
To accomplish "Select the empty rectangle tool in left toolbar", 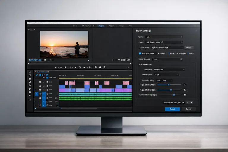I will pyautogui.click(x=30, y=72).
